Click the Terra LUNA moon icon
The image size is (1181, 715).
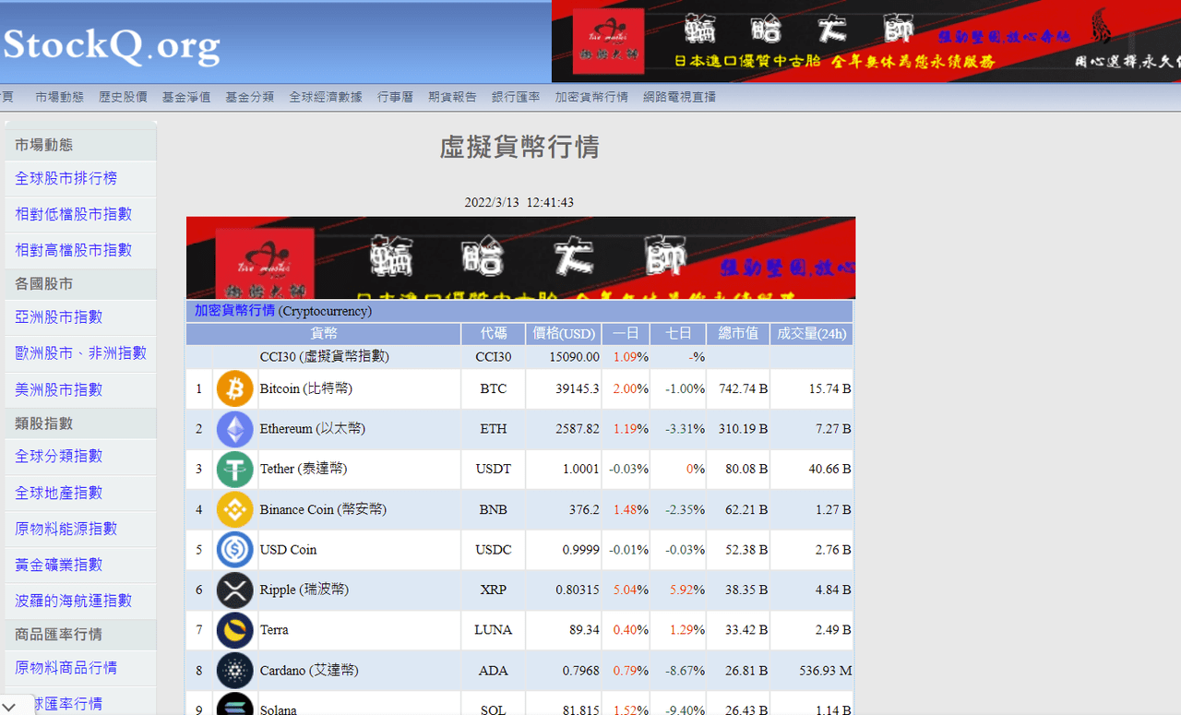(234, 630)
